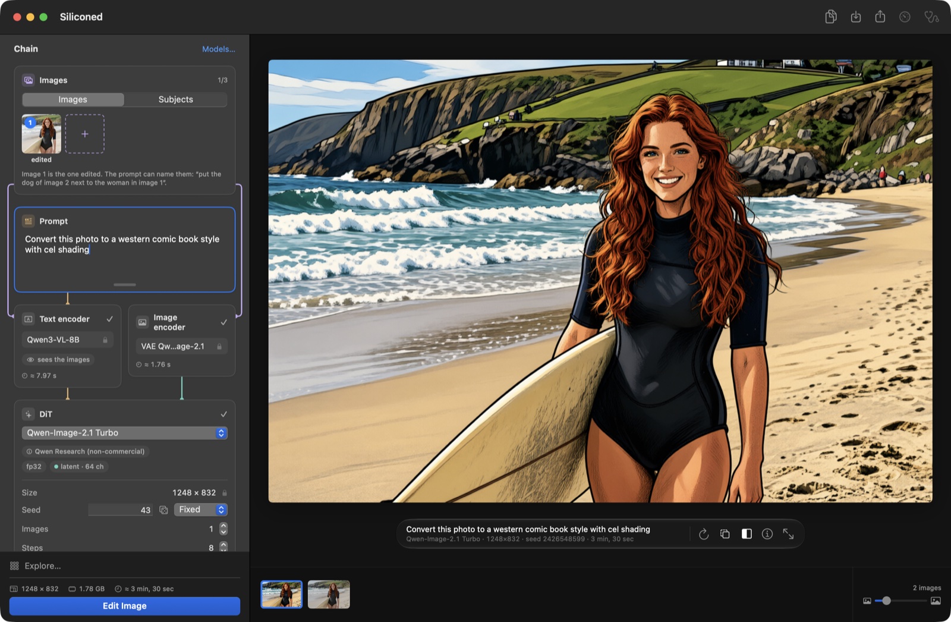Open the stethoscope diagnostics toolbar icon
Viewport: 951px width, 622px height.
[931, 17]
